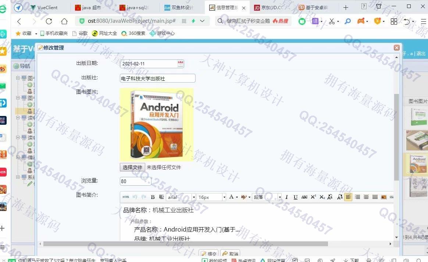
Task: Switch to the 京东(JD.C tab
Action: [268, 7]
